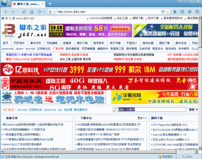Viewport: 202px width, 159px height.
Task: Open 站长工具 top link
Action: click(x=122, y=18)
